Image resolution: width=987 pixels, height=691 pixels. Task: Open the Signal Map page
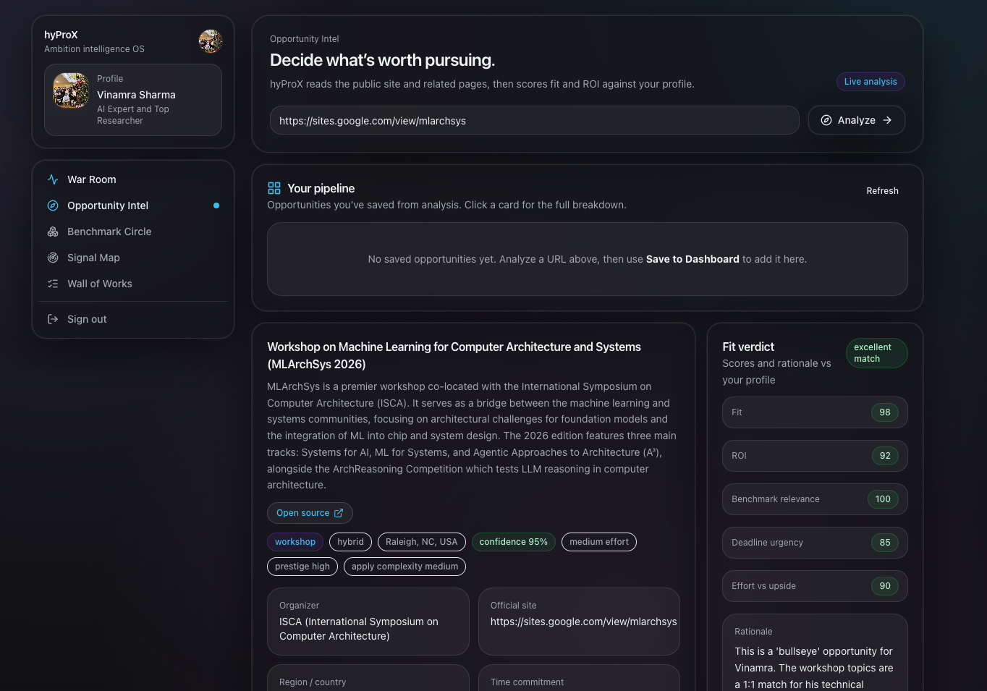coord(133,258)
